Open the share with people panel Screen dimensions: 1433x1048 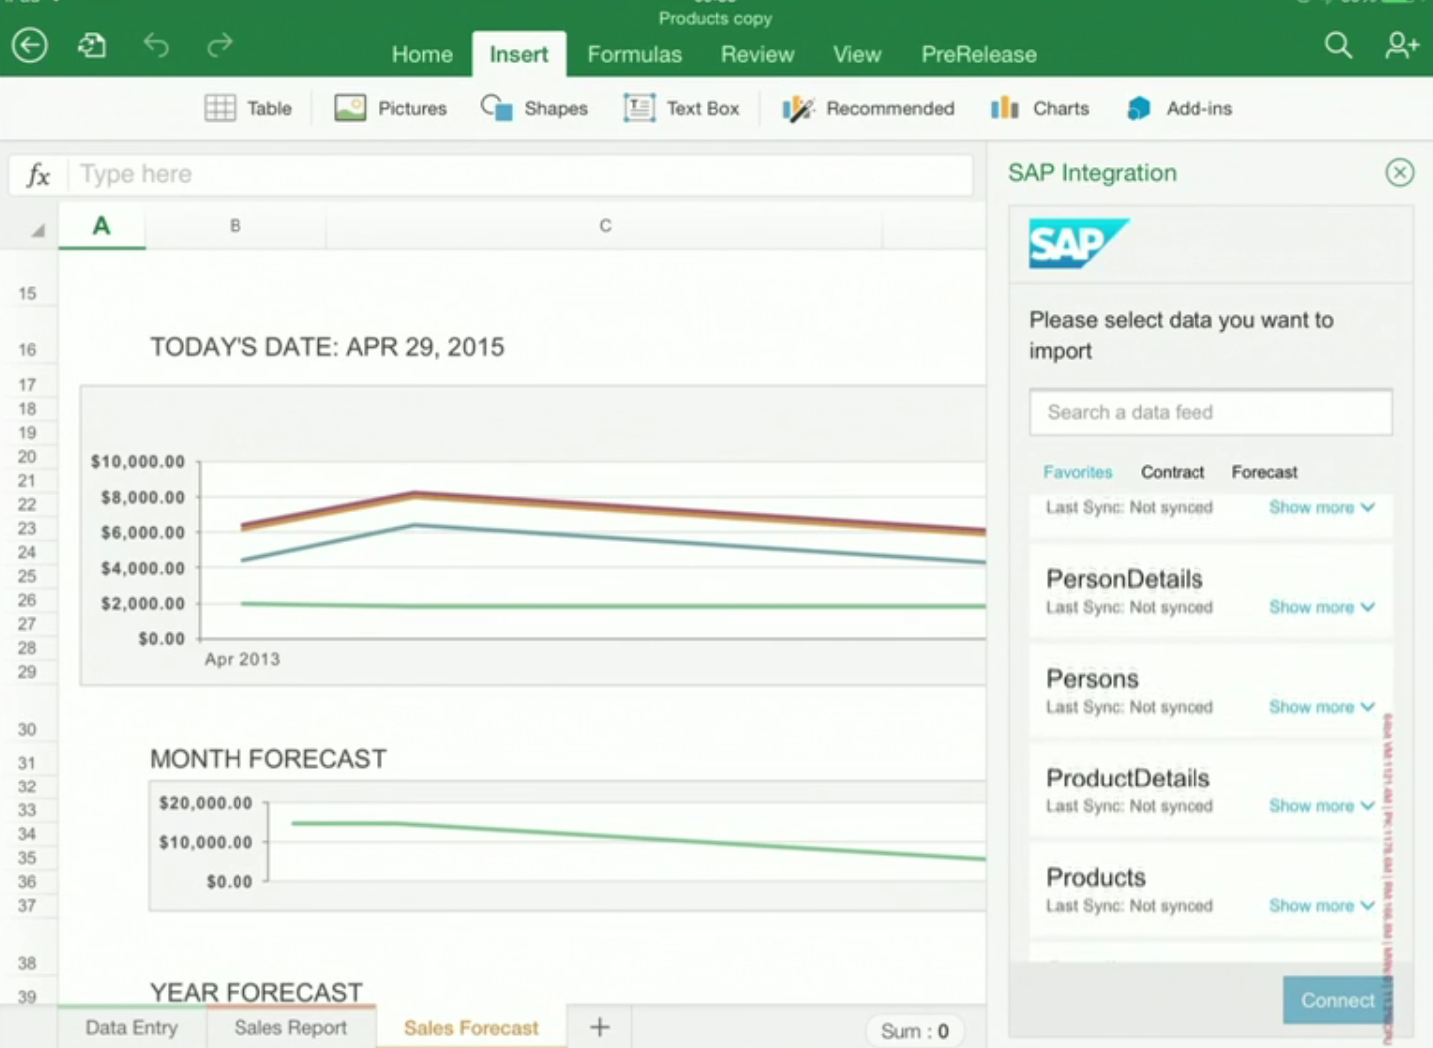[x=1401, y=45]
